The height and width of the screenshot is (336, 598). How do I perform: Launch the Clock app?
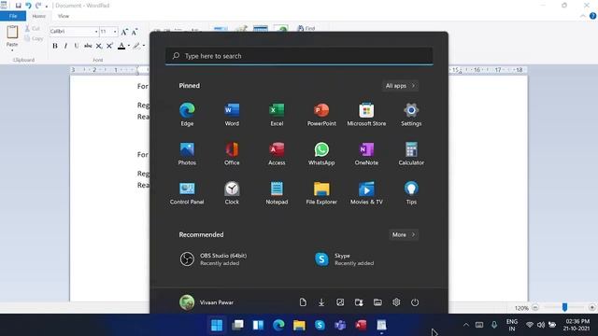pos(232,193)
